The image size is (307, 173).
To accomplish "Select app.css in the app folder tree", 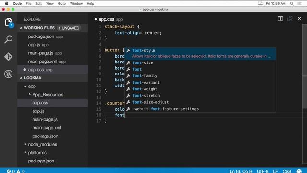I will [52, 103].
